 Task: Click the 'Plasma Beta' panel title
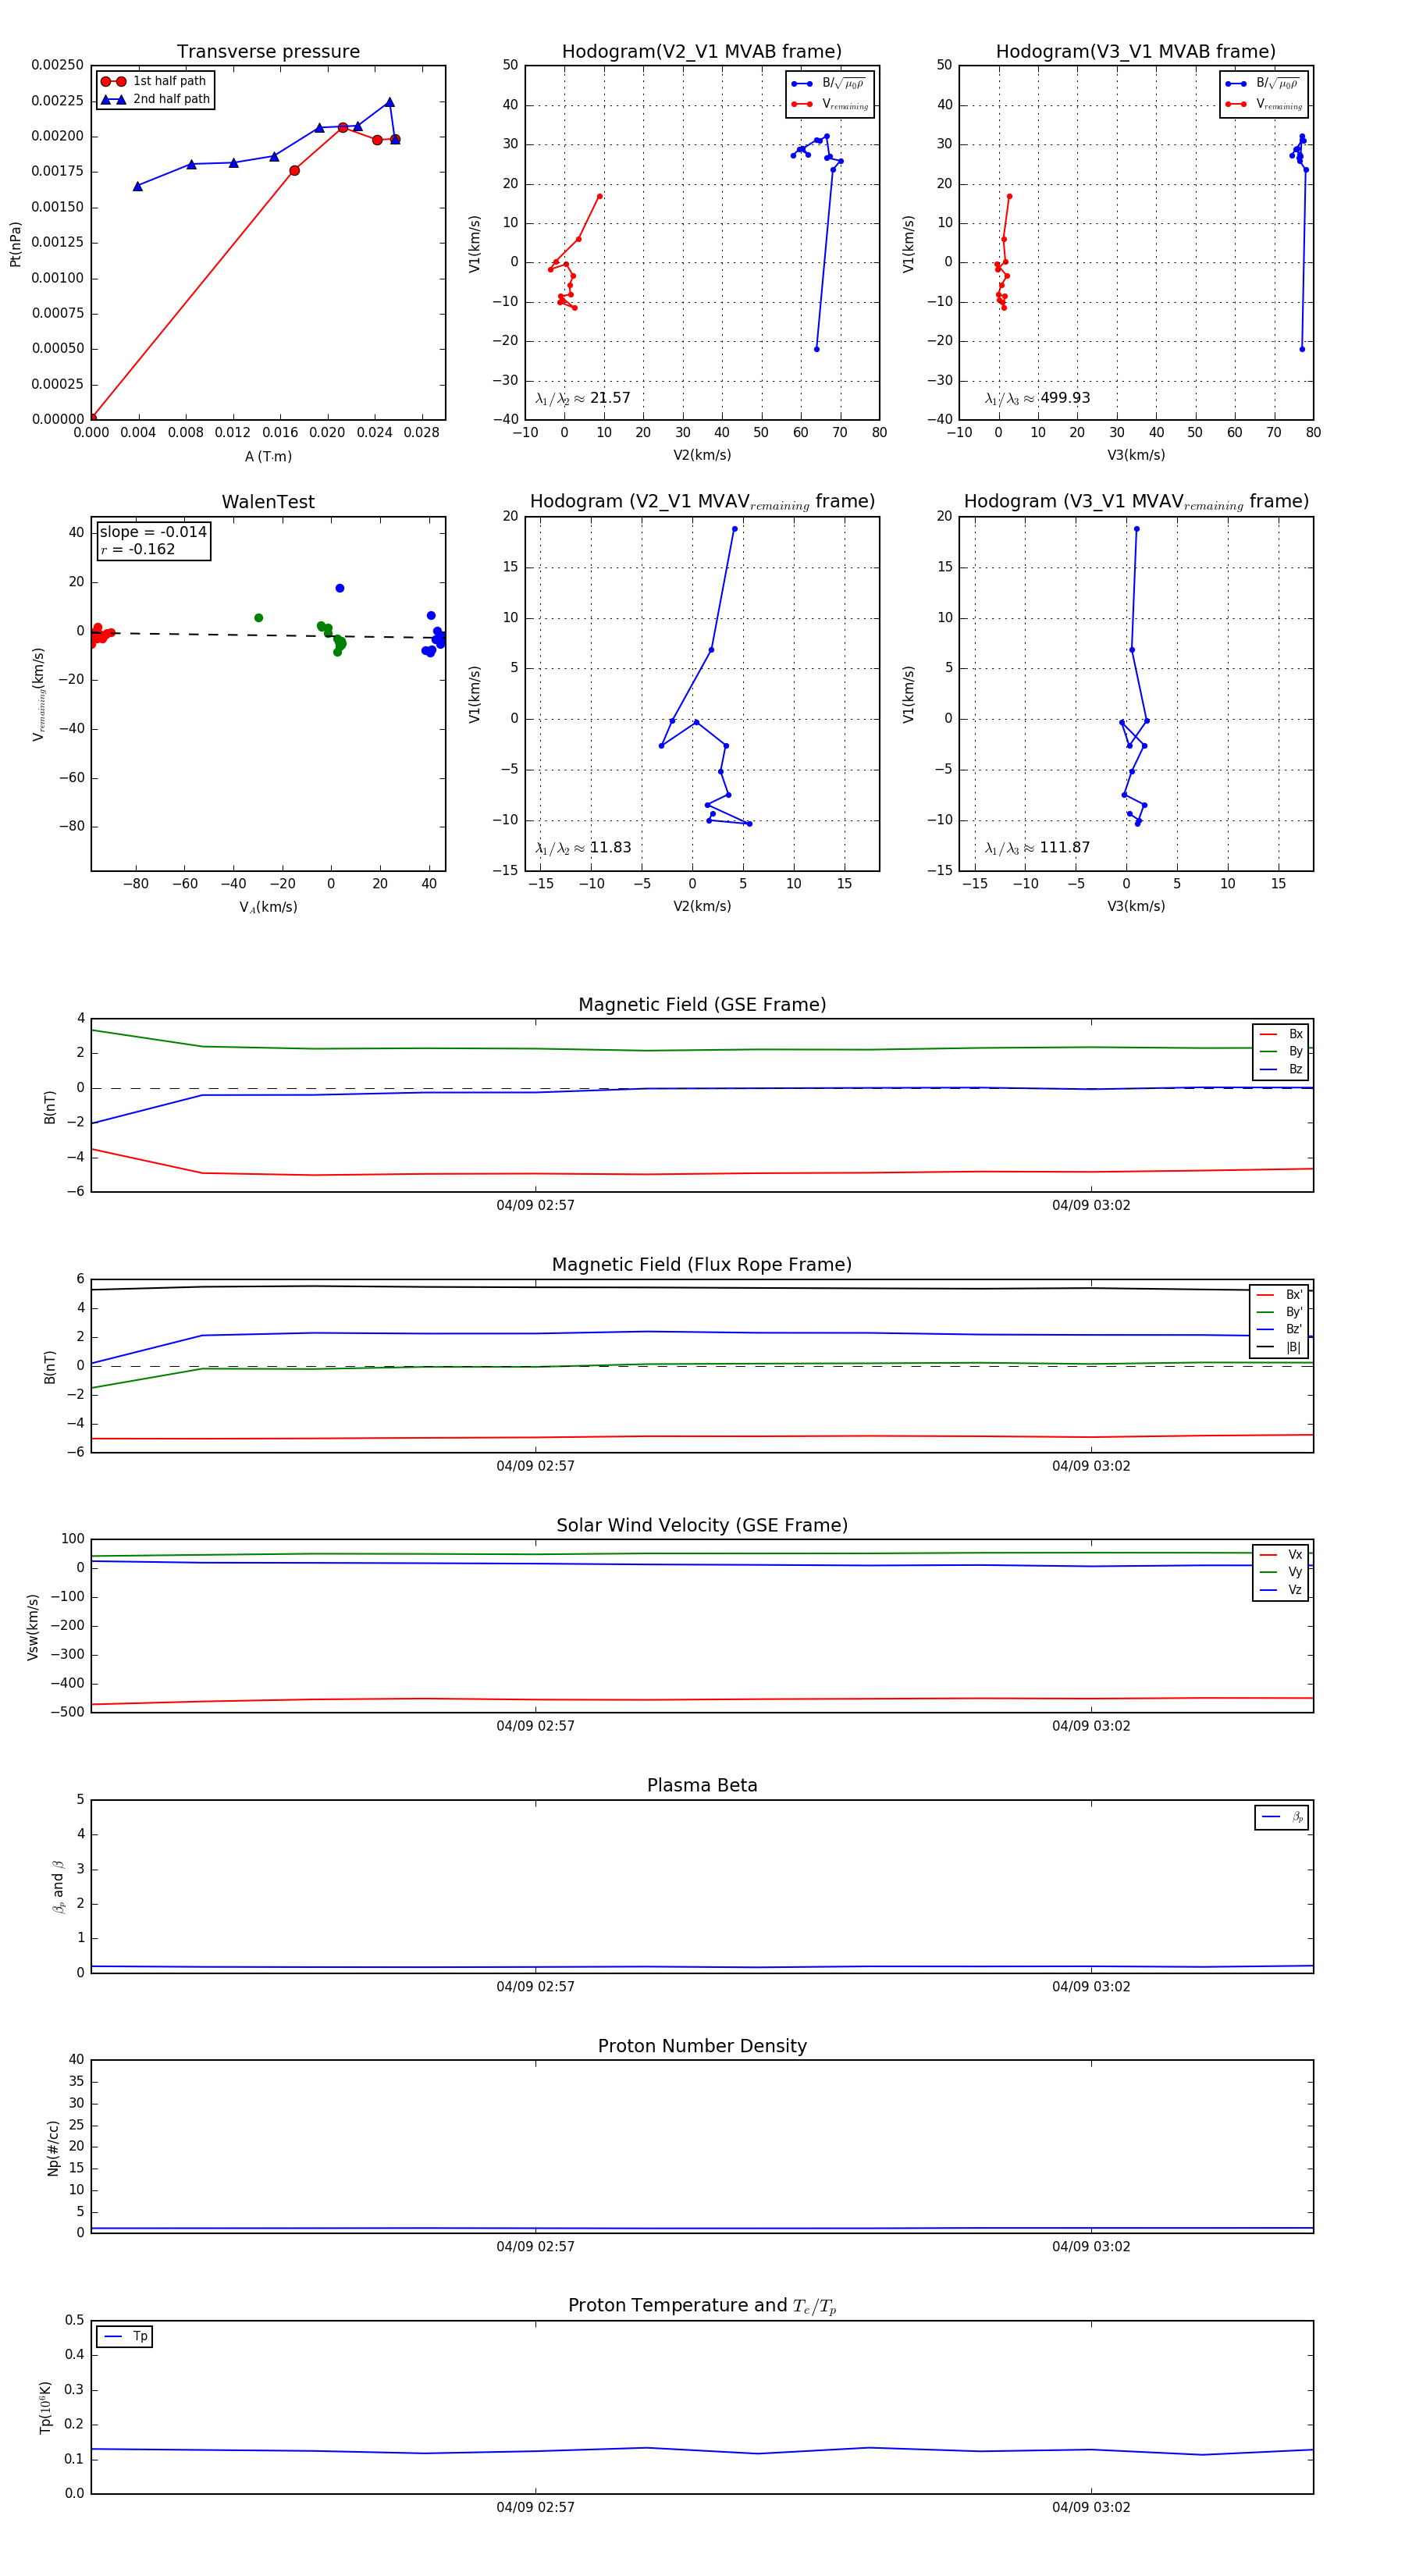pos(702,1786)
